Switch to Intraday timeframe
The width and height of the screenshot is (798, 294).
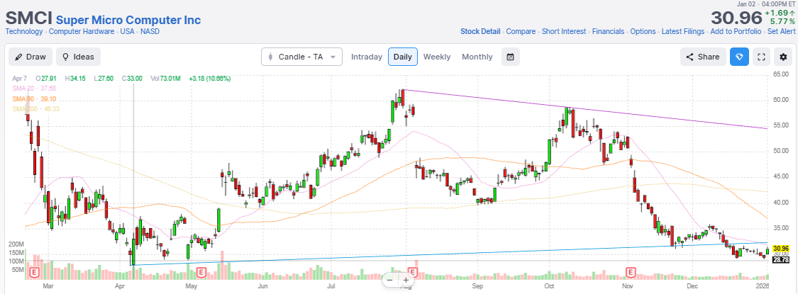pyautogui.click(x=367, y=57)
